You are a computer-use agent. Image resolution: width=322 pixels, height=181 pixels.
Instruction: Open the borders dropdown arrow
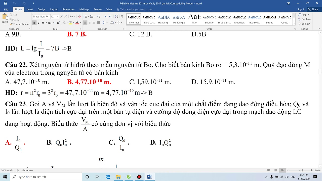click(122, 23)
